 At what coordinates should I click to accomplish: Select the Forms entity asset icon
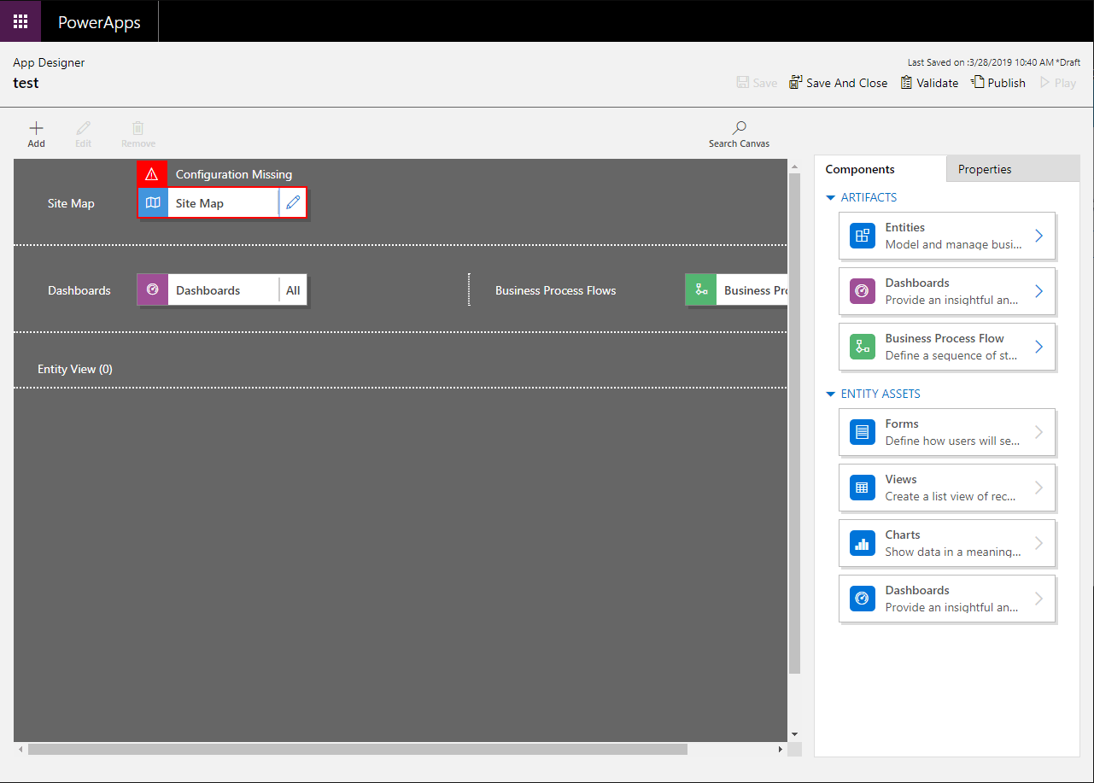coord(863,432)
